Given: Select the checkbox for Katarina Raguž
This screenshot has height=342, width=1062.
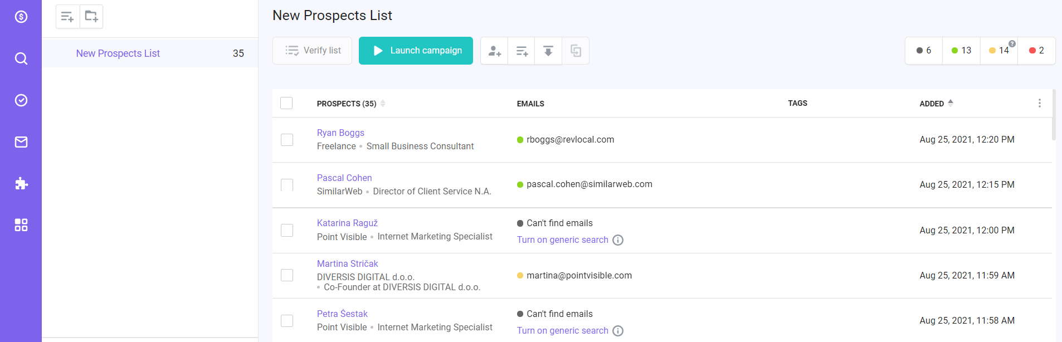Looking at the screenshot, I should tap(287, 230).
